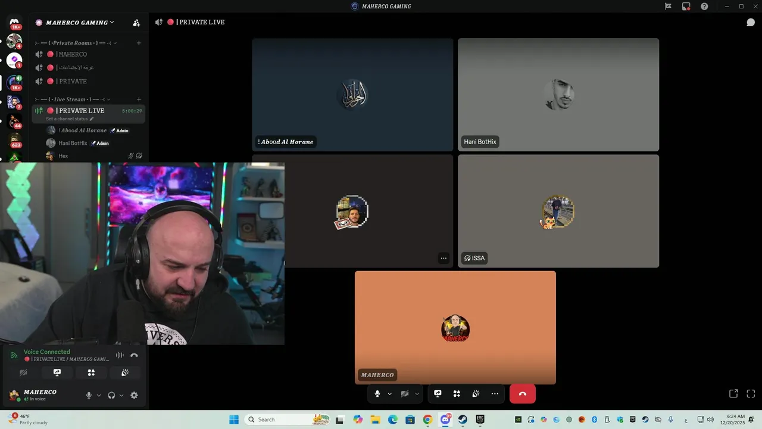Click Set a channel status text
This screenshot has width=762, height=429.
[x=67, y=119]
